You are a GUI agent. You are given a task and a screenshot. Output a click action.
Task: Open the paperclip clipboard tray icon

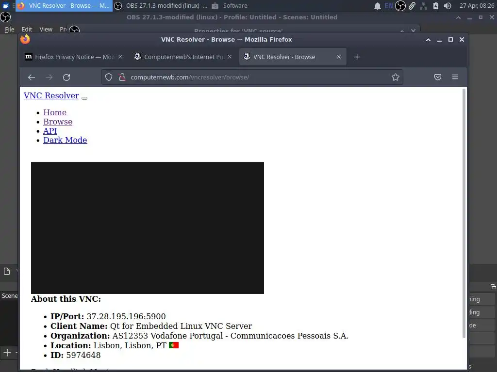(412, 6)
